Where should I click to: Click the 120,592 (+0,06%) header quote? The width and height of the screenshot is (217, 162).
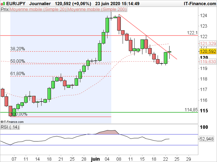73,3
